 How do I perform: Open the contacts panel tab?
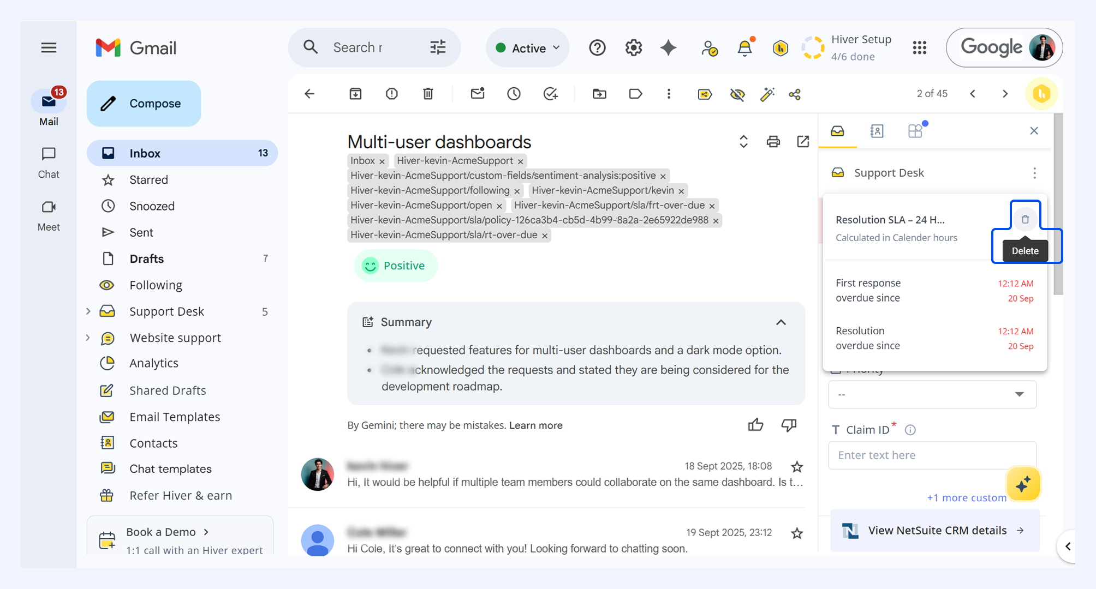pos(877,131)
